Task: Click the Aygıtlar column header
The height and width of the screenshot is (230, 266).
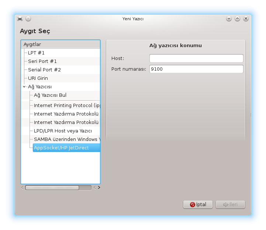Action: tap(61, 44)
